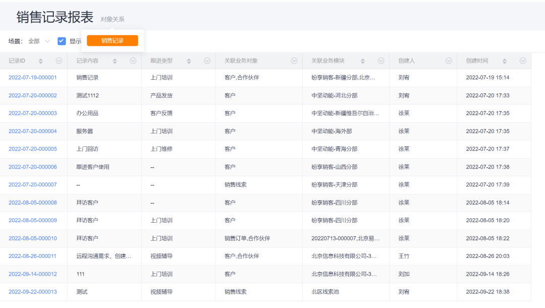This screenshot has height=308, width=545.
Task: Open filter menu for 跟进类型 column
Action: coord(207,61)
